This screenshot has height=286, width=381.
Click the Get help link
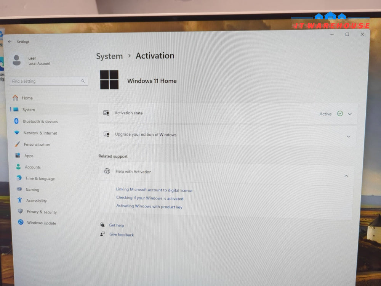point(116,225)
